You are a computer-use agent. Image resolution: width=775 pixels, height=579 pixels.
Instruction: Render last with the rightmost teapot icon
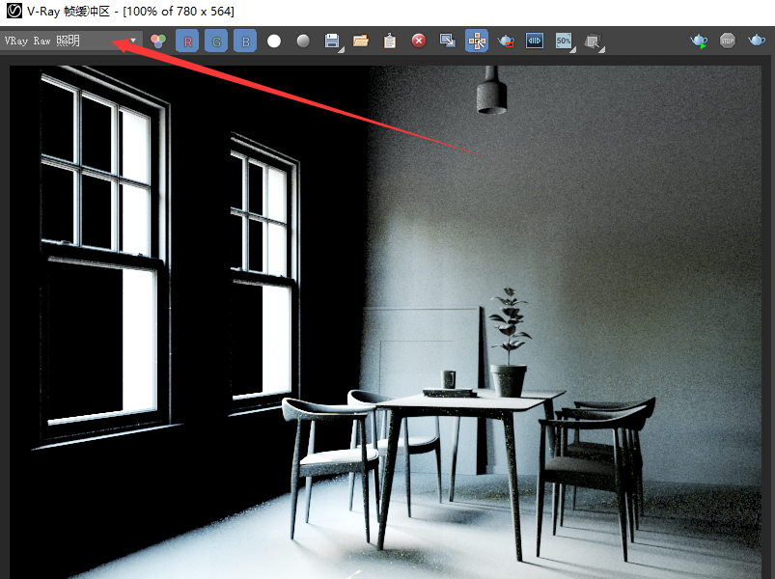pos(757,40)
